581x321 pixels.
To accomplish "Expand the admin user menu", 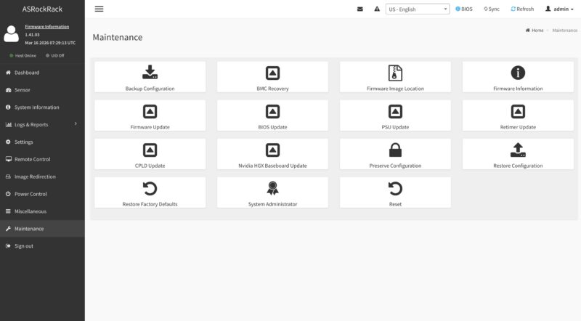I will point(559,9).
